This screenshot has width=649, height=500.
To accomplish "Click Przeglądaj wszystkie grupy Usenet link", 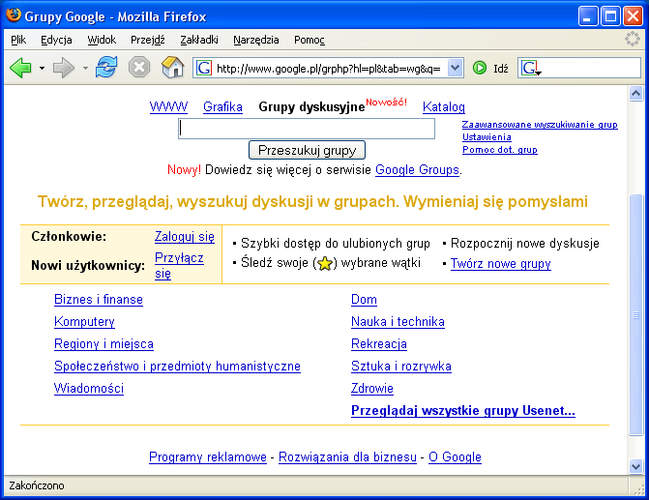I will (463, 411).
